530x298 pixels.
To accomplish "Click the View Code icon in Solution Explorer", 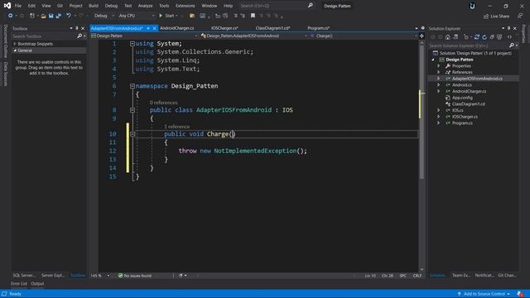I will tap(509, 37).
